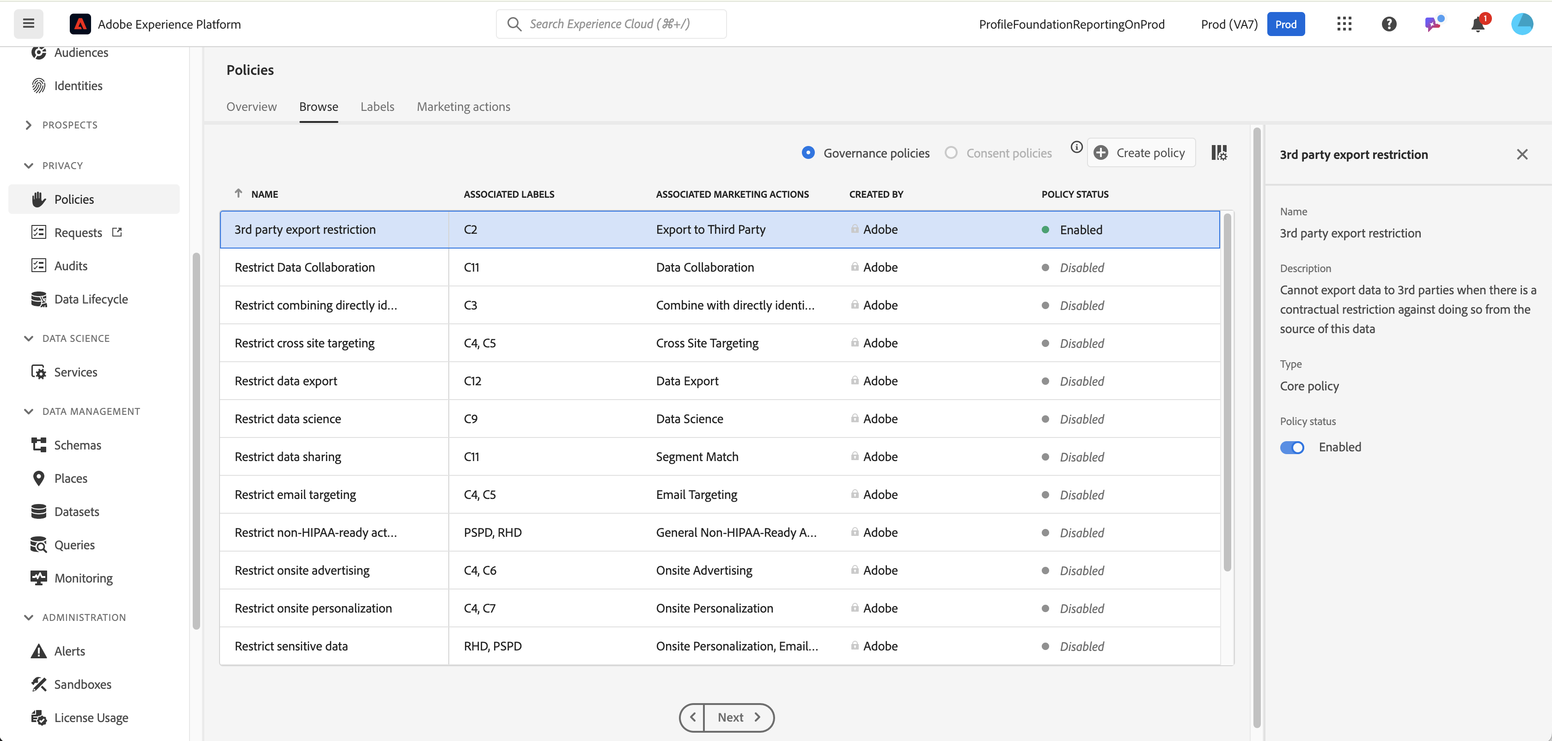1552x741 pixels.
Task: Click the info icon beside Consent policies
Action: (1076, 147)
